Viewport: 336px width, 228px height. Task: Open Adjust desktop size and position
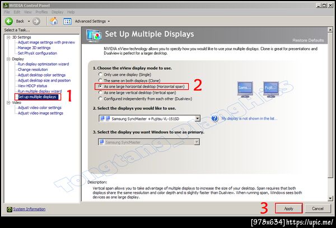click(44, 80)
